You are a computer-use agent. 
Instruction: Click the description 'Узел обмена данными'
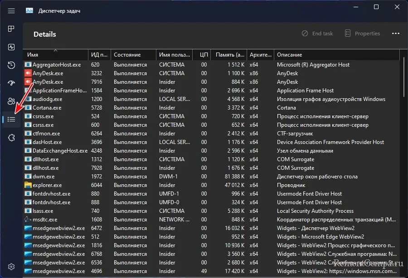coord(305,151)
